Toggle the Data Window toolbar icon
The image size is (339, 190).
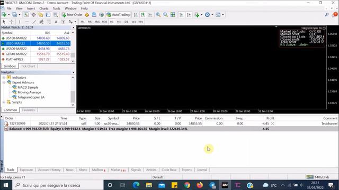(33, 15)
